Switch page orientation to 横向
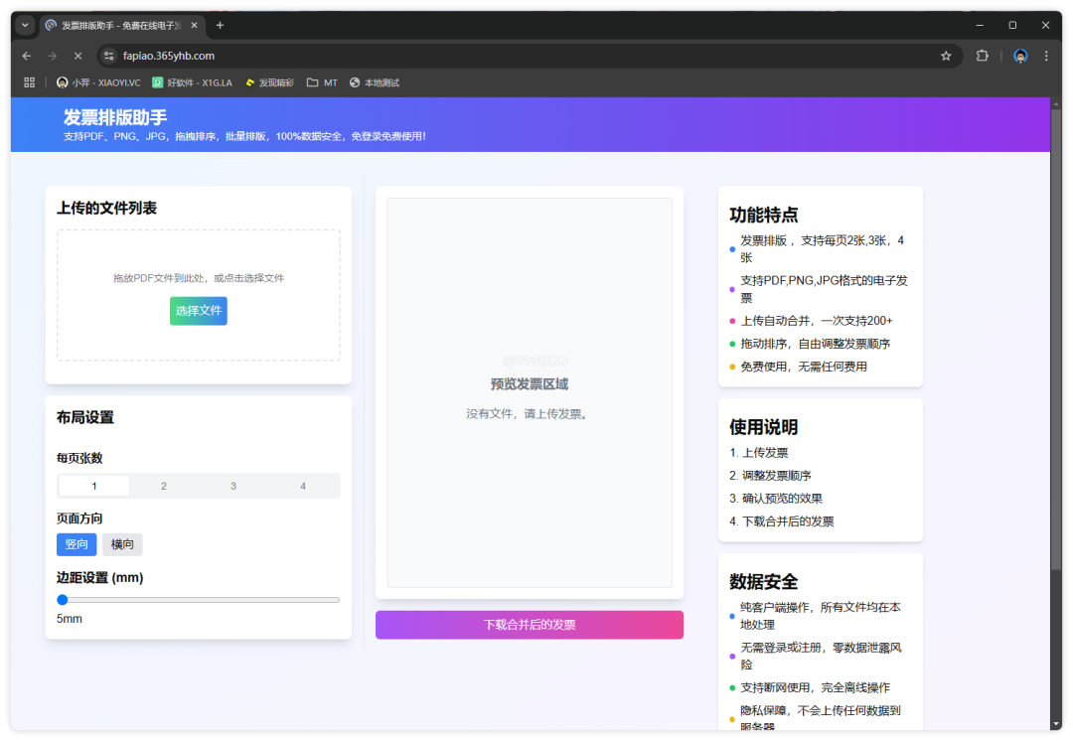This screenshot has width=1073, height=741. (122, 544)
